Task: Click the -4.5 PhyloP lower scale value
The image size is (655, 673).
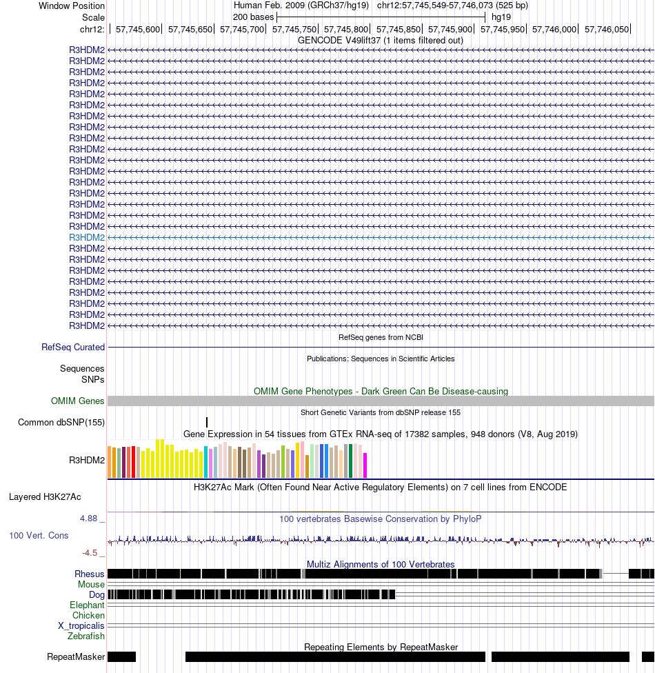Action: click(89, 553)
